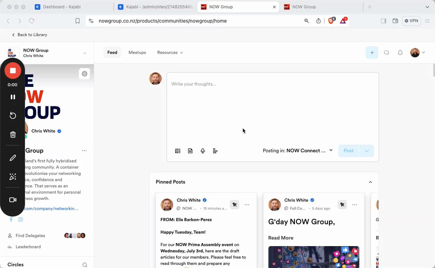Open the chat messages icon
The image size is (435, 268).
pos(386,53)
